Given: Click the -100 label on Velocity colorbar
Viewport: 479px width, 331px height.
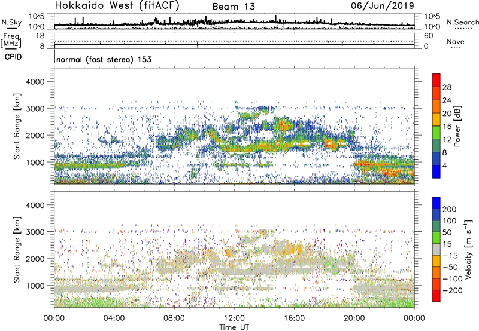Looking at the screenshot, I should (x=453, y=279).
